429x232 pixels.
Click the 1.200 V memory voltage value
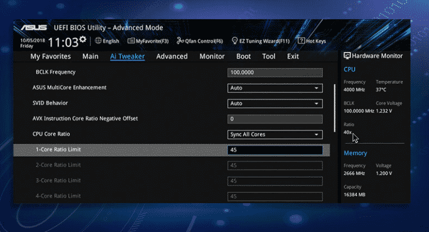384,173
